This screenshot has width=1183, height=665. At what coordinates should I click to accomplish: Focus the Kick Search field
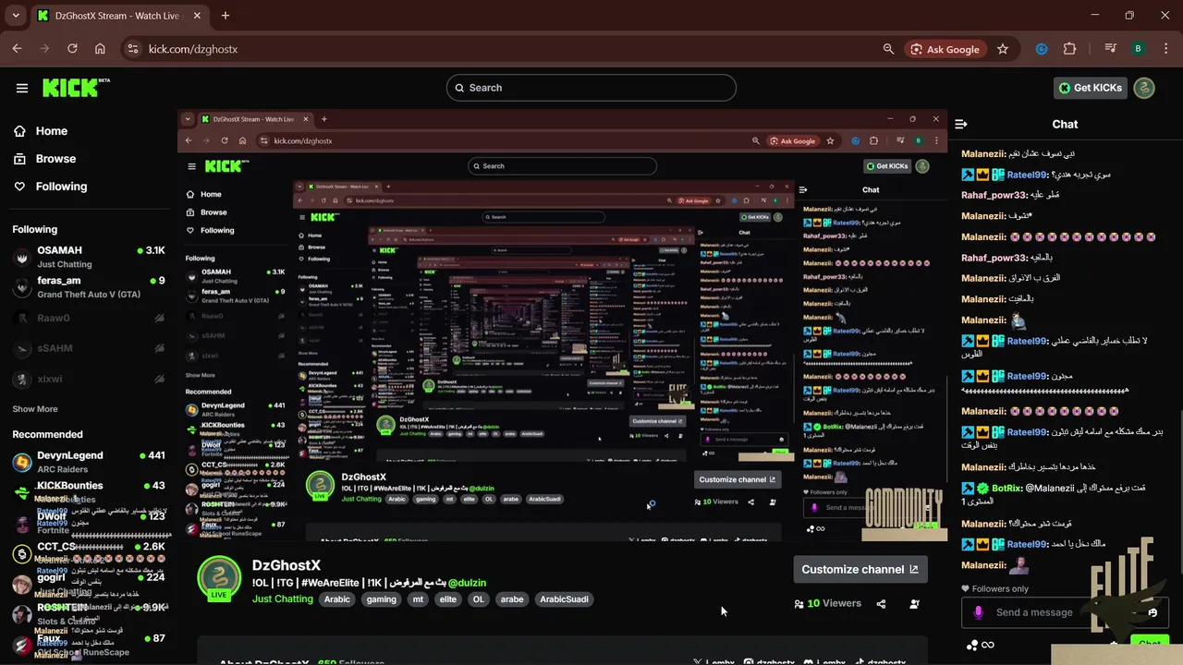[591, 88]
